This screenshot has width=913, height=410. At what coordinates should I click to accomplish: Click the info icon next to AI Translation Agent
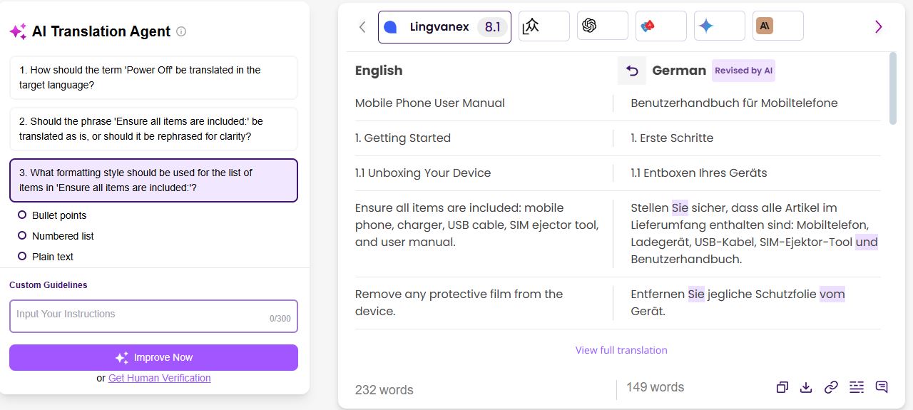pyautogui.click(x=181, y=31)
